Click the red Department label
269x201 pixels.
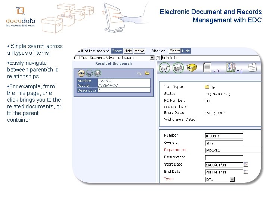pyautogui.click(x=175, y=150)
